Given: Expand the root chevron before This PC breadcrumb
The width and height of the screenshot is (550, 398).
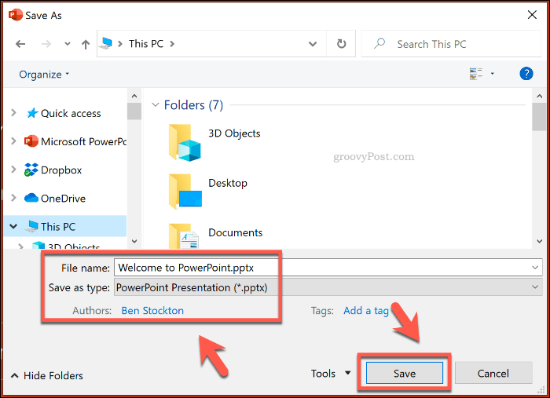Looking at the screenshot, I should click(x=120, y=44).
